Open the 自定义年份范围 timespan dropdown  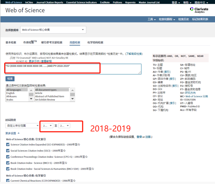[x=22, y=126]
